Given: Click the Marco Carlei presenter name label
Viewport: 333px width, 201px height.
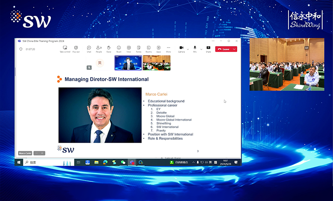Looking at the screenshot, I should pyautogui.click(x=25, y=153).
